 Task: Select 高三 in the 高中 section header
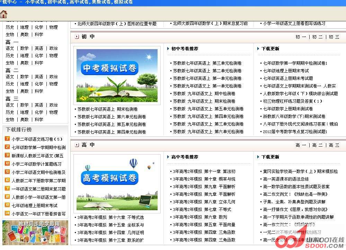[x=334, y=145]
